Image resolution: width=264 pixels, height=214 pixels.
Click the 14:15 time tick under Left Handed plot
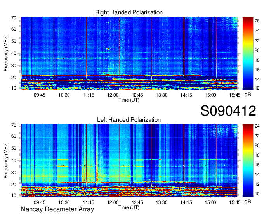186,202
